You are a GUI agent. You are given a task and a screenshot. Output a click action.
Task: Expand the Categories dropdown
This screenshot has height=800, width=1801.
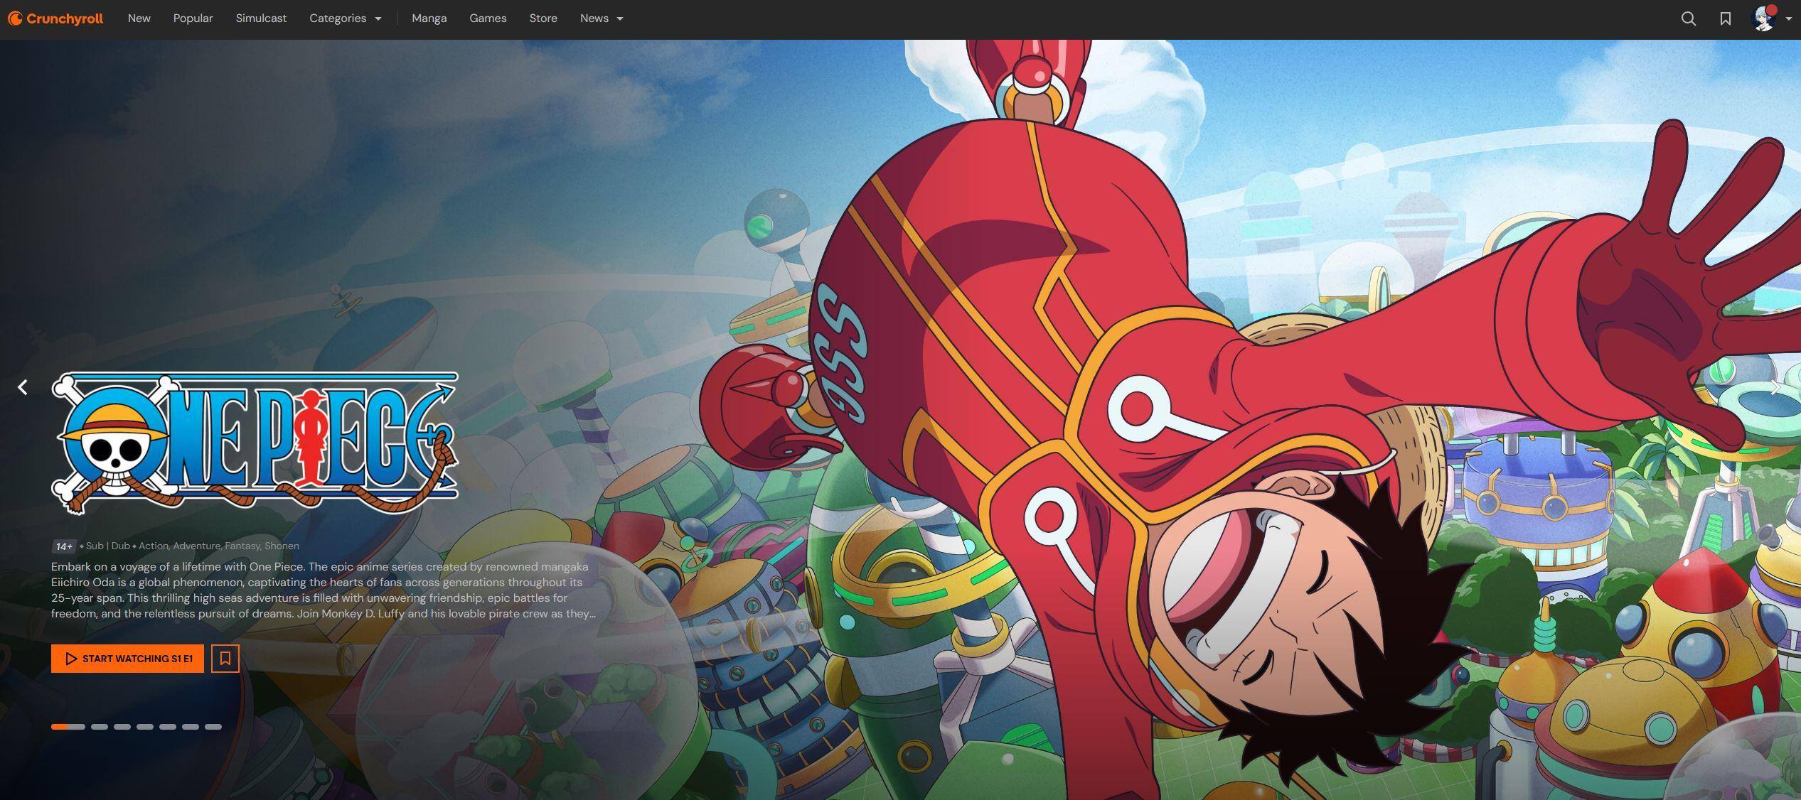coord(346,18)
